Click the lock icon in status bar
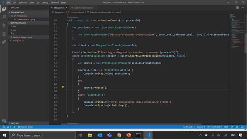This screenshot has width=247, height=139. pos(15,127)
